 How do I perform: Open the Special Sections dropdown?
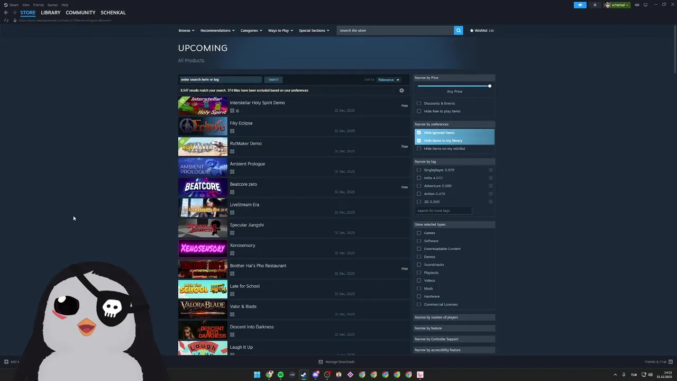tap(314, 31)
